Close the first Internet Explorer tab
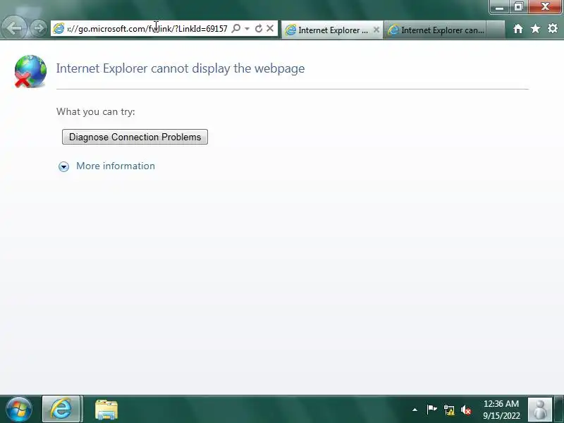Screen dimensions: 564x423 pyautogui.click(x=376, y=30)
